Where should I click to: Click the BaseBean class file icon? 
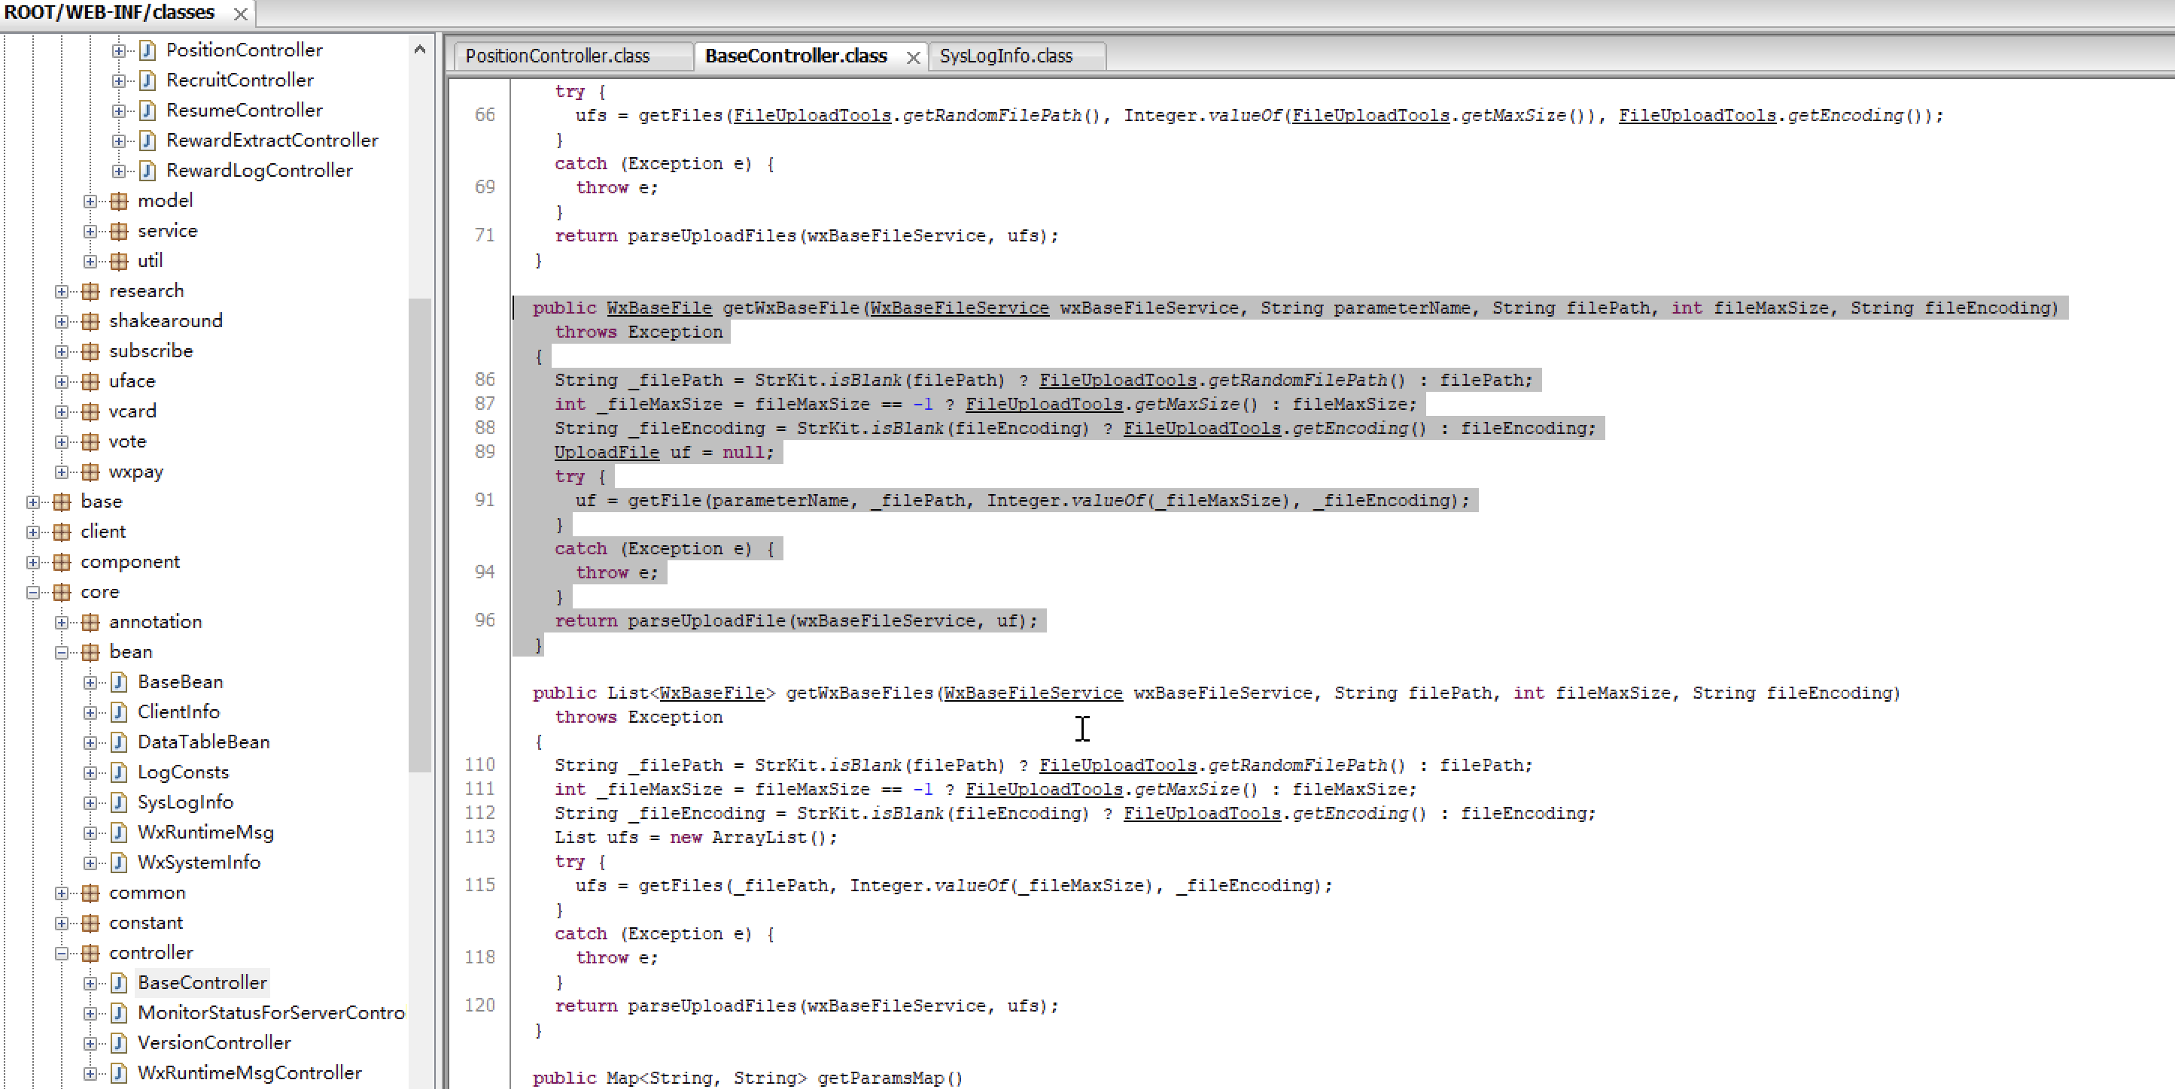(x=119, y=681)
